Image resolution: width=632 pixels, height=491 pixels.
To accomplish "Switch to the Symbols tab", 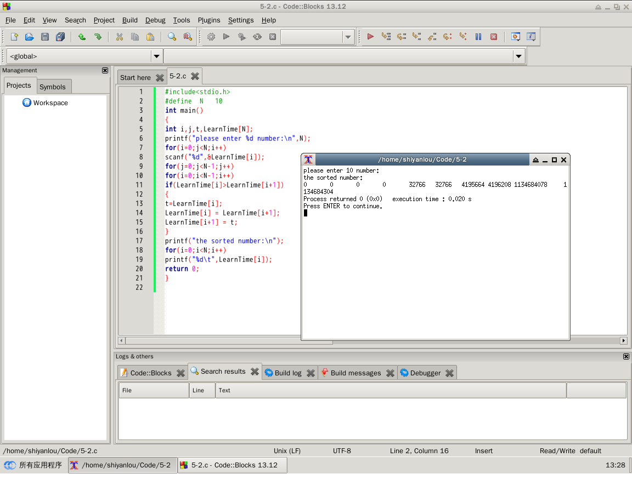I will click(53, 87).
